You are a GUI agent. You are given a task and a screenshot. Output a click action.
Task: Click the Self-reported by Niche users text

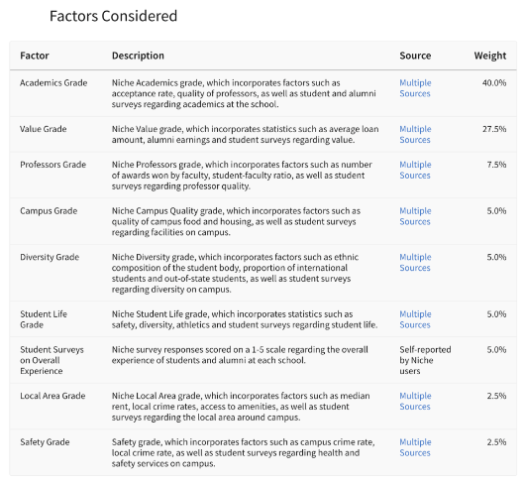[425, 360]
